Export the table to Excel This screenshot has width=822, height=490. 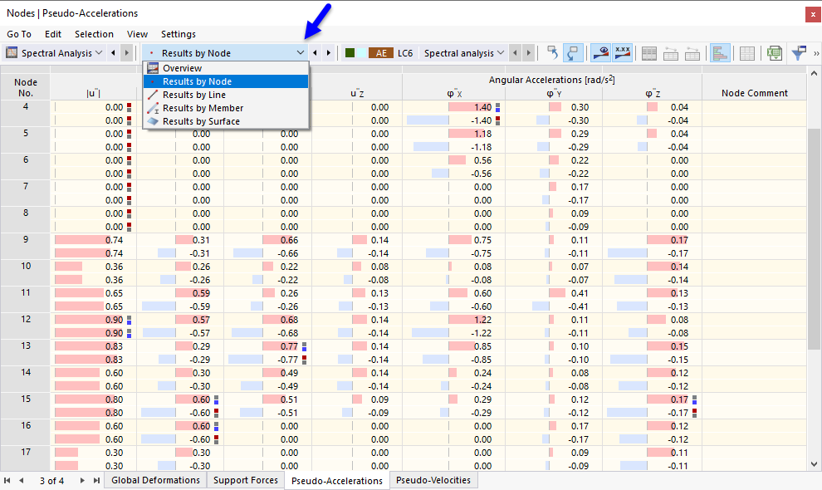tap(774, 52)
